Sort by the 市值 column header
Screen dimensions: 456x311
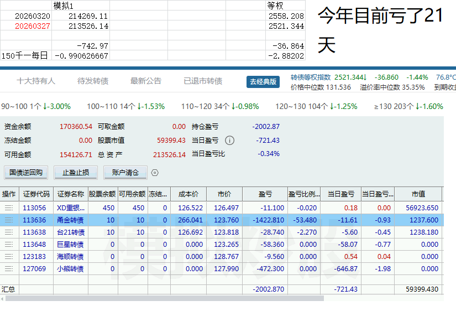tap(418, 194)
